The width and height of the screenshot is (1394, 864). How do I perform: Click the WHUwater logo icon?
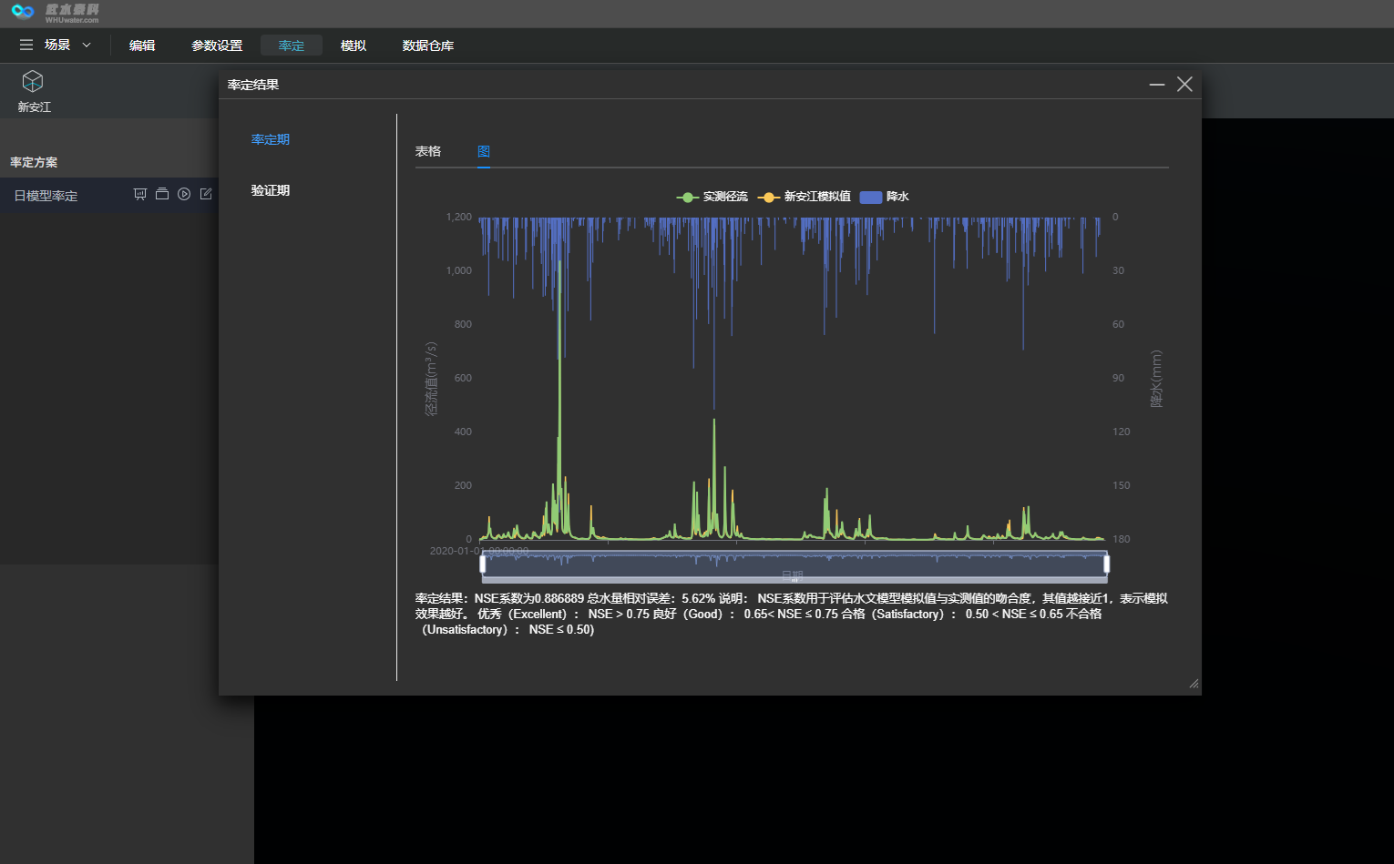point(23,11)
